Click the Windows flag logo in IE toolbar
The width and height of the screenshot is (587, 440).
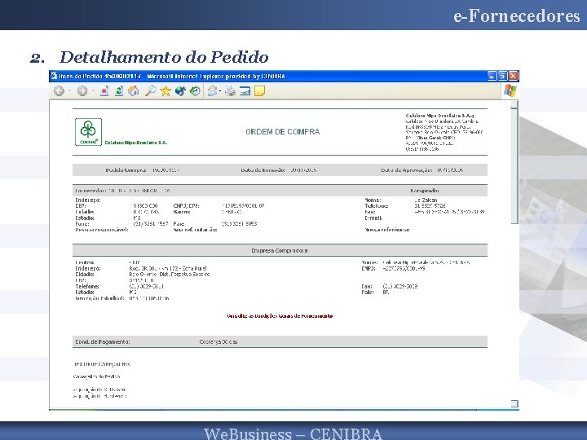click(x=510, y=90)
